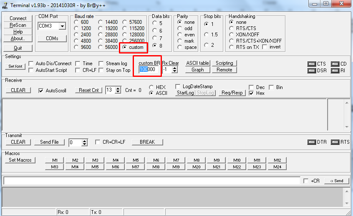The height and width of the screenshot is (216, 353).
Task: Enable the invert checkbox
Action: pyautogui.click(x=265, y=47)
